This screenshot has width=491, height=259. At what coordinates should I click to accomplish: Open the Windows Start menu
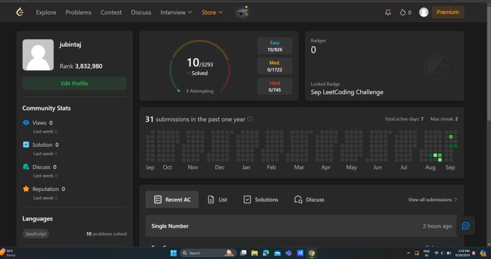click(174, 253)
